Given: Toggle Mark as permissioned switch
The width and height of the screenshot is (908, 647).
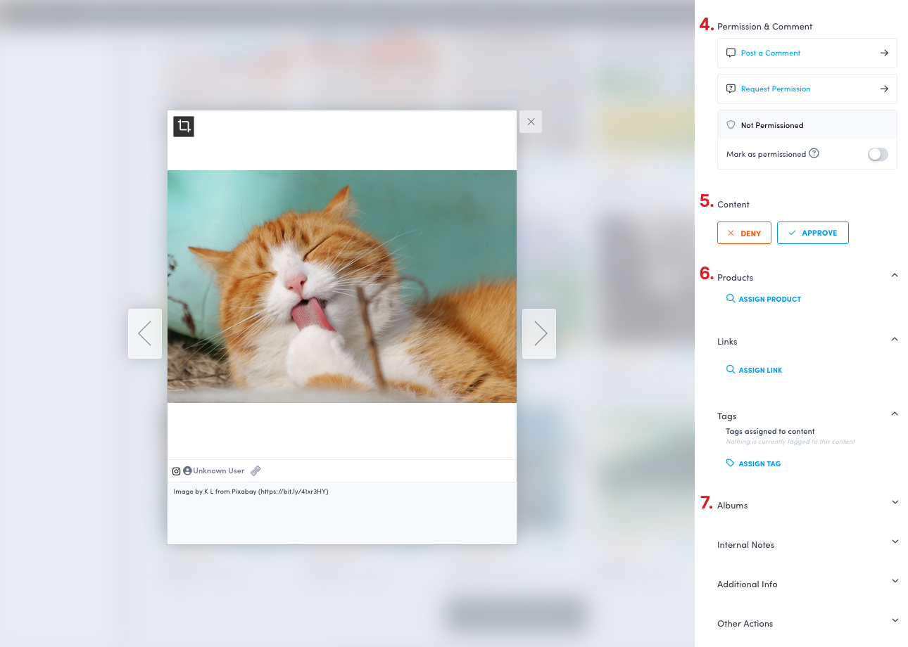Looking at the screenshot, I should [x=878, y=155].
